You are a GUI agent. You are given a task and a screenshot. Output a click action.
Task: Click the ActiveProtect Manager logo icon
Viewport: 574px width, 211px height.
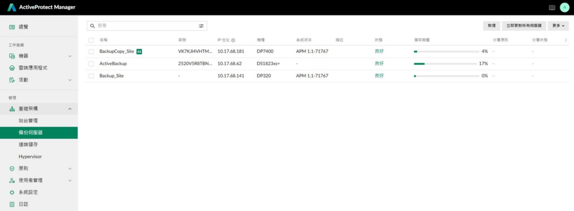coord(12,7)
